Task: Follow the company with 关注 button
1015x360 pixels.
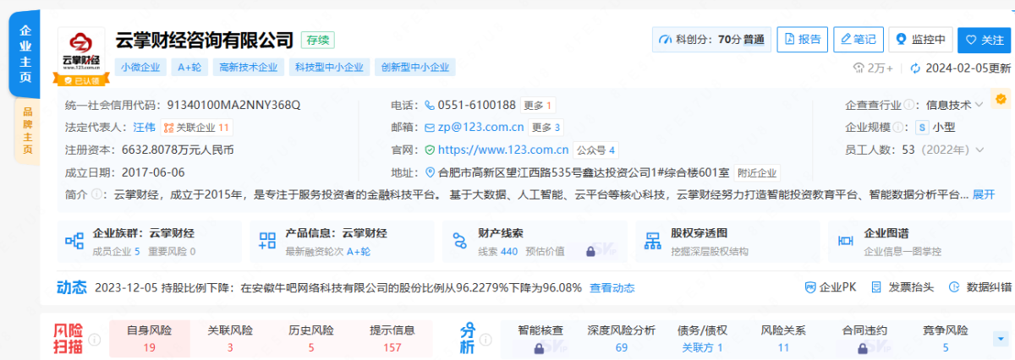Action: 984,39
